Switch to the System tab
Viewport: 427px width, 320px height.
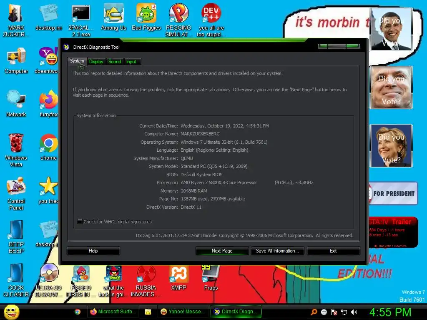[77, 61]
